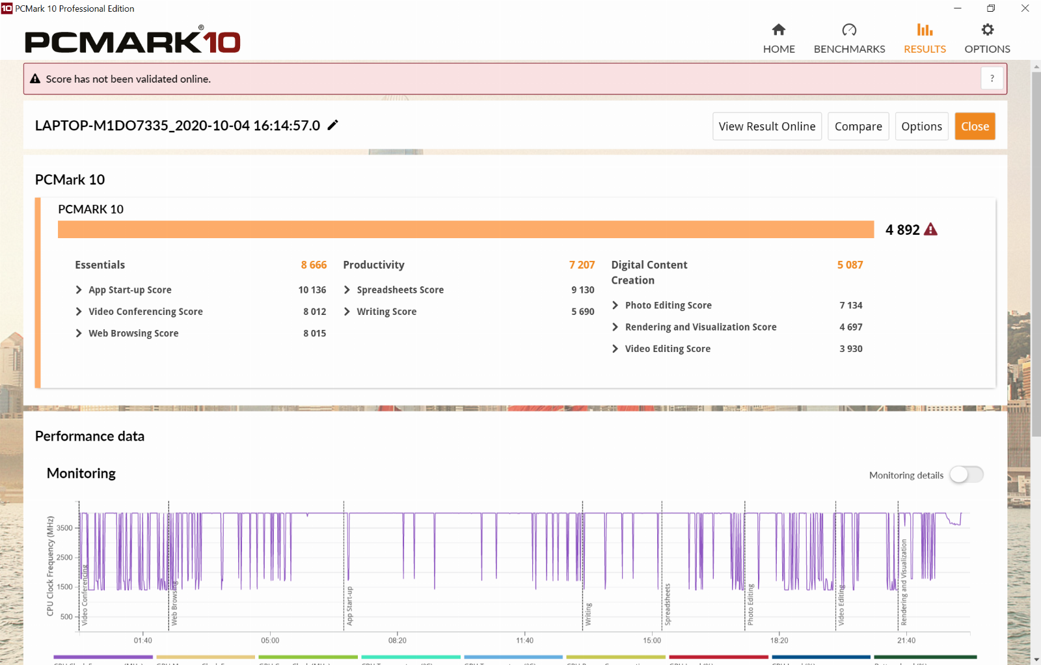Click the Digital Content Creation score 5 087
This screenshot has height=665, width=1041.
[x=850, y=265]
